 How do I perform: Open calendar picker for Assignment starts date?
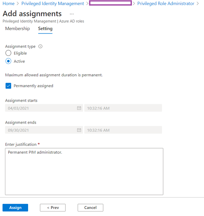click(79, 108)
